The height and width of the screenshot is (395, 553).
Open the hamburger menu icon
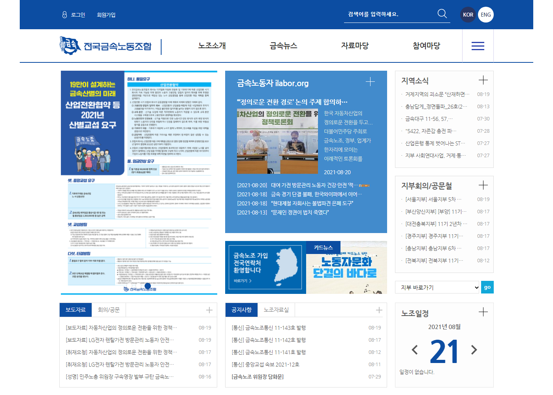(x=478, y=46)
